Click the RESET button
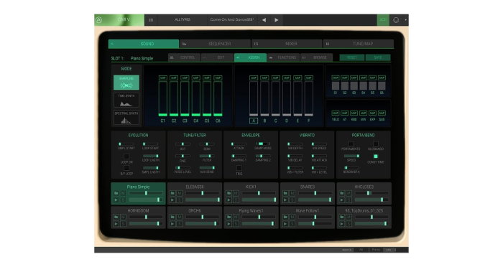The height and width of the screenshot is (267, 503). coord(352,57)
